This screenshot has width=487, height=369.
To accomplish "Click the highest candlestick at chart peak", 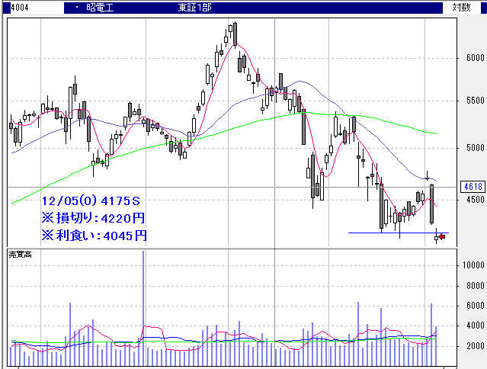I will pyautogui.click(x=235, y=34).
